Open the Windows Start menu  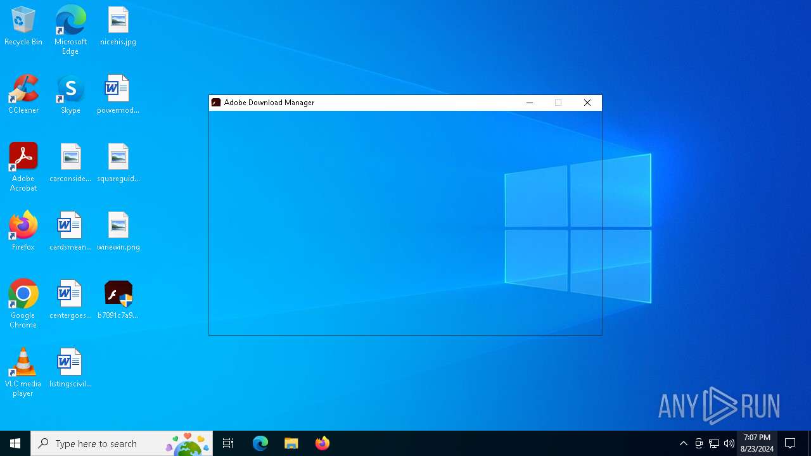pos(15,443)
